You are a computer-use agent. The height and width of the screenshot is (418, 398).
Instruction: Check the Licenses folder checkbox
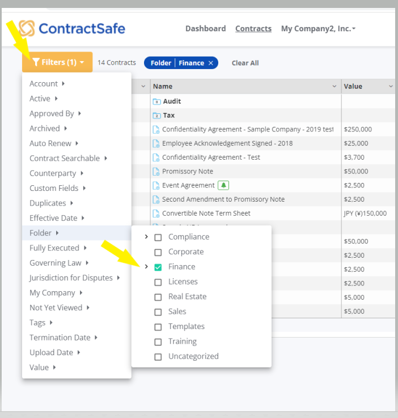tap(158, 282)
